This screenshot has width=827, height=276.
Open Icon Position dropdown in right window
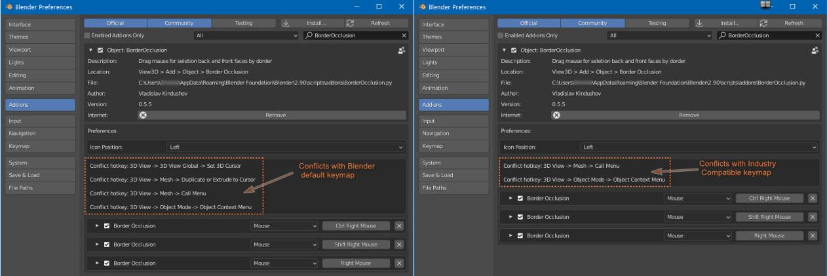pos(699,147)
